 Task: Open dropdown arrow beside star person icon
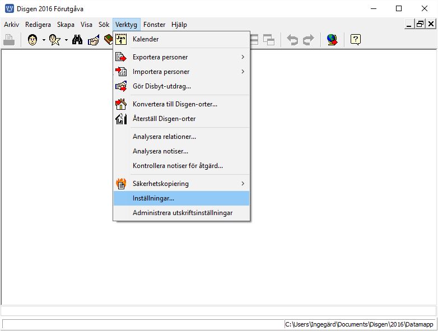(x=66, y=40)
